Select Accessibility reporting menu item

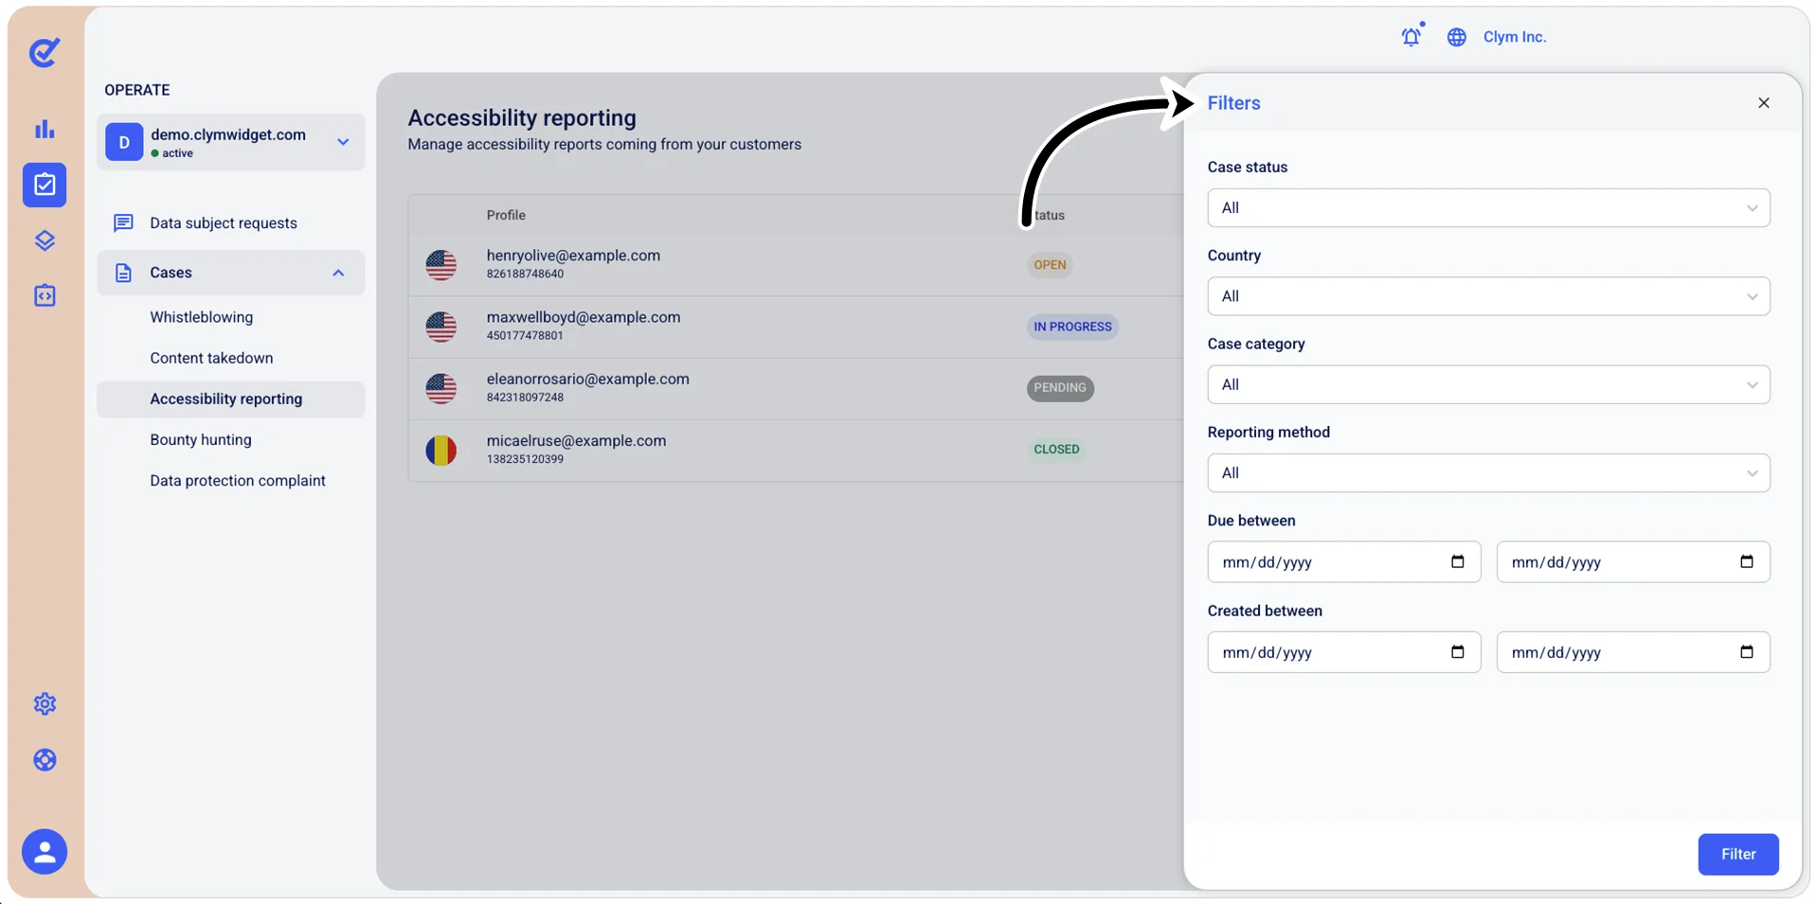[230, 399]
